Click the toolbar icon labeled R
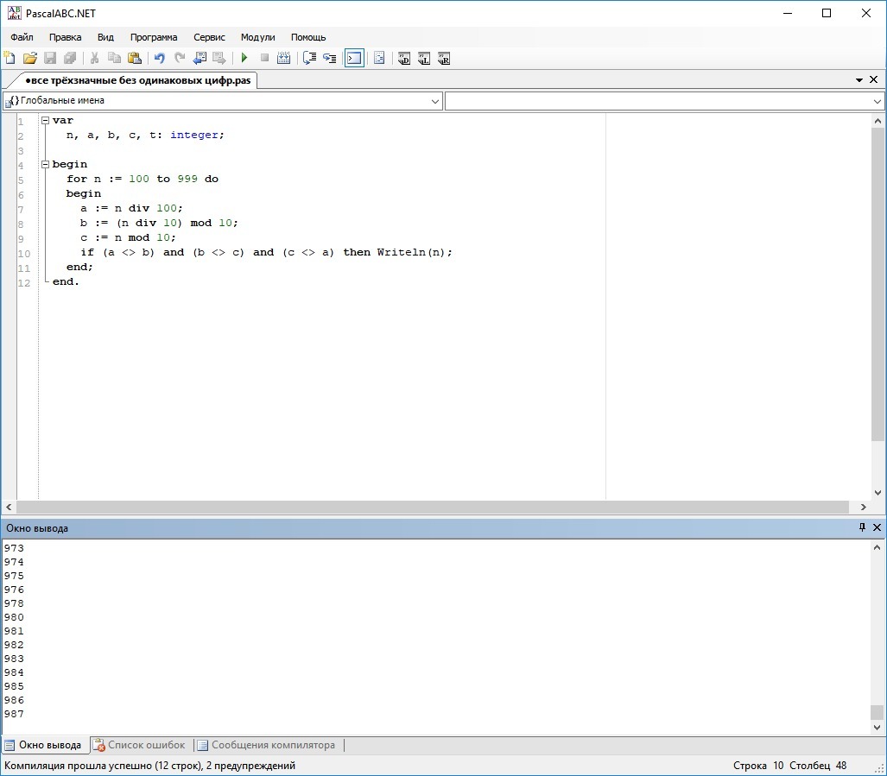Image resolution: width=887 pixels, height=776 pixels. (x=444, y=58)
